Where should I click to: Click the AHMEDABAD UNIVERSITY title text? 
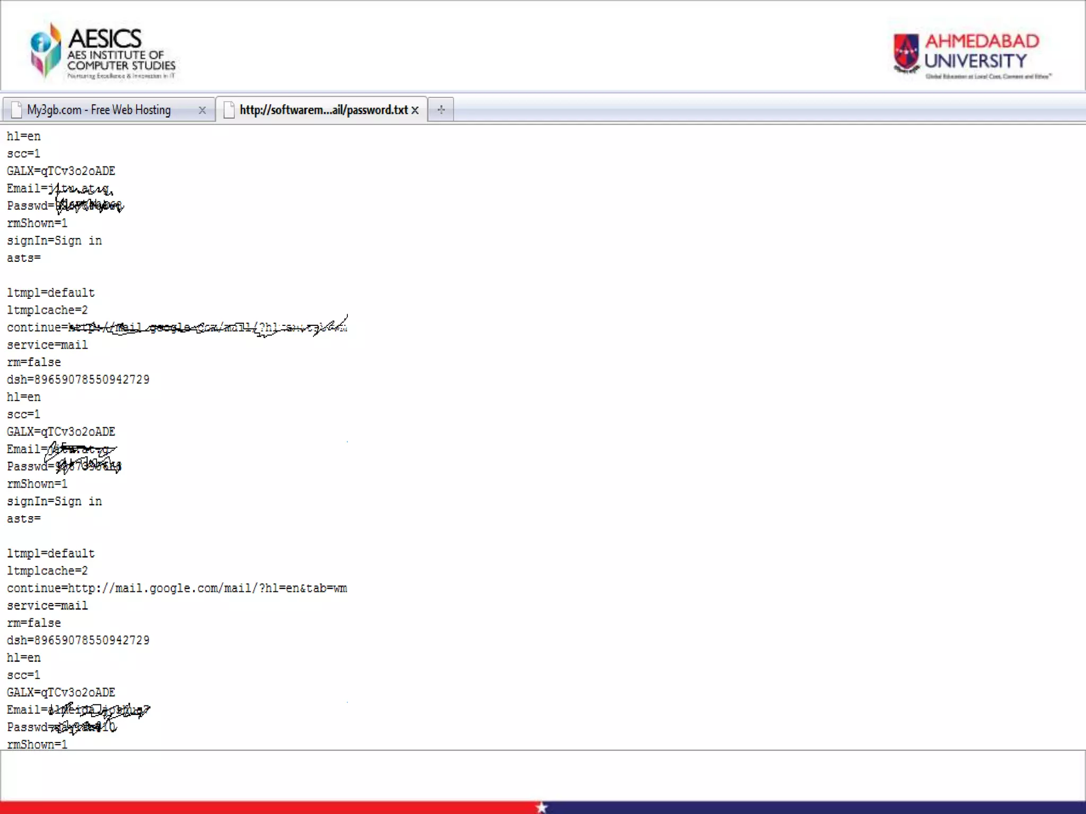tap(981, 51)
